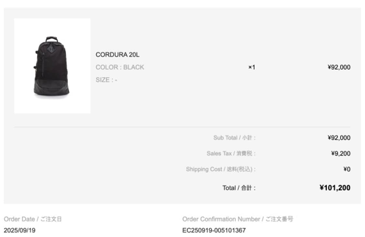The image size is (365, 237).
Task: Click the Total / 合計 label
Action: (239, 188)
